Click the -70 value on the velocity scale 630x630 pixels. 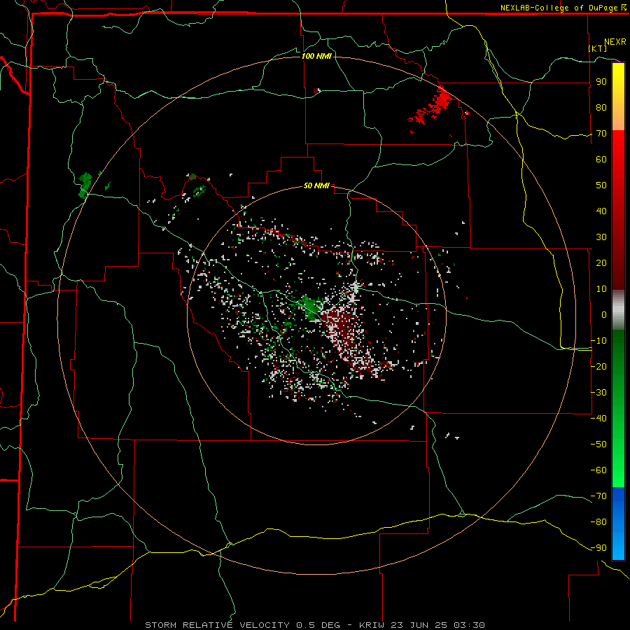[599, 496]
